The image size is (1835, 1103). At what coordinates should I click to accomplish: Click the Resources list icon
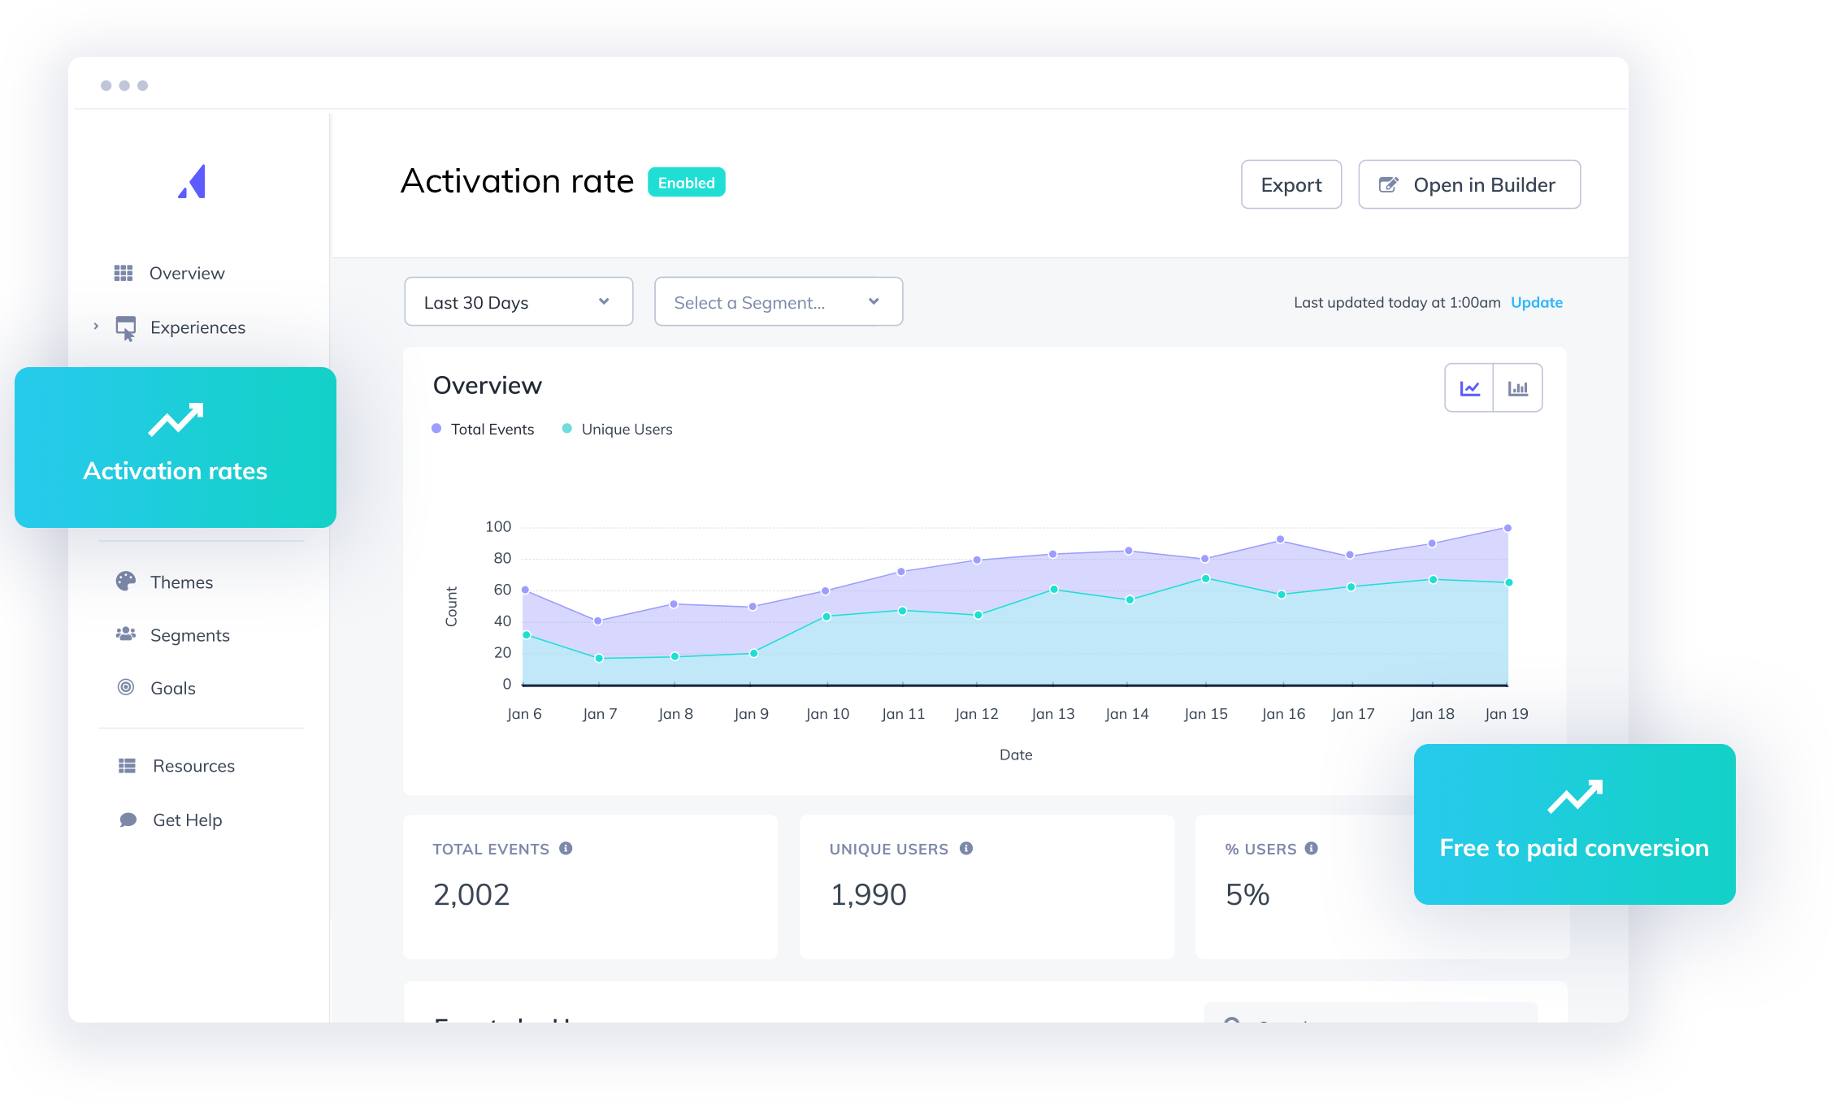point(127,766)
